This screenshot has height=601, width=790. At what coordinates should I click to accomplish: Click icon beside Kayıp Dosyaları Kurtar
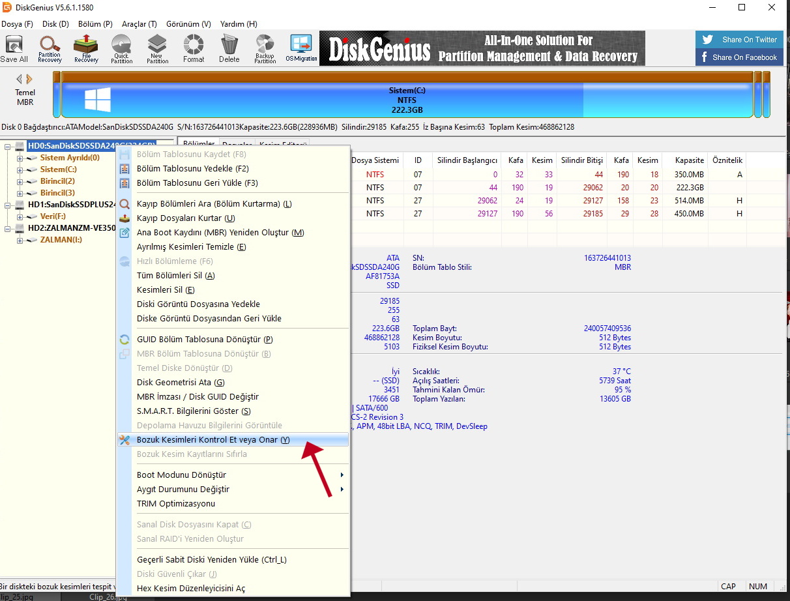coord(124,218)
